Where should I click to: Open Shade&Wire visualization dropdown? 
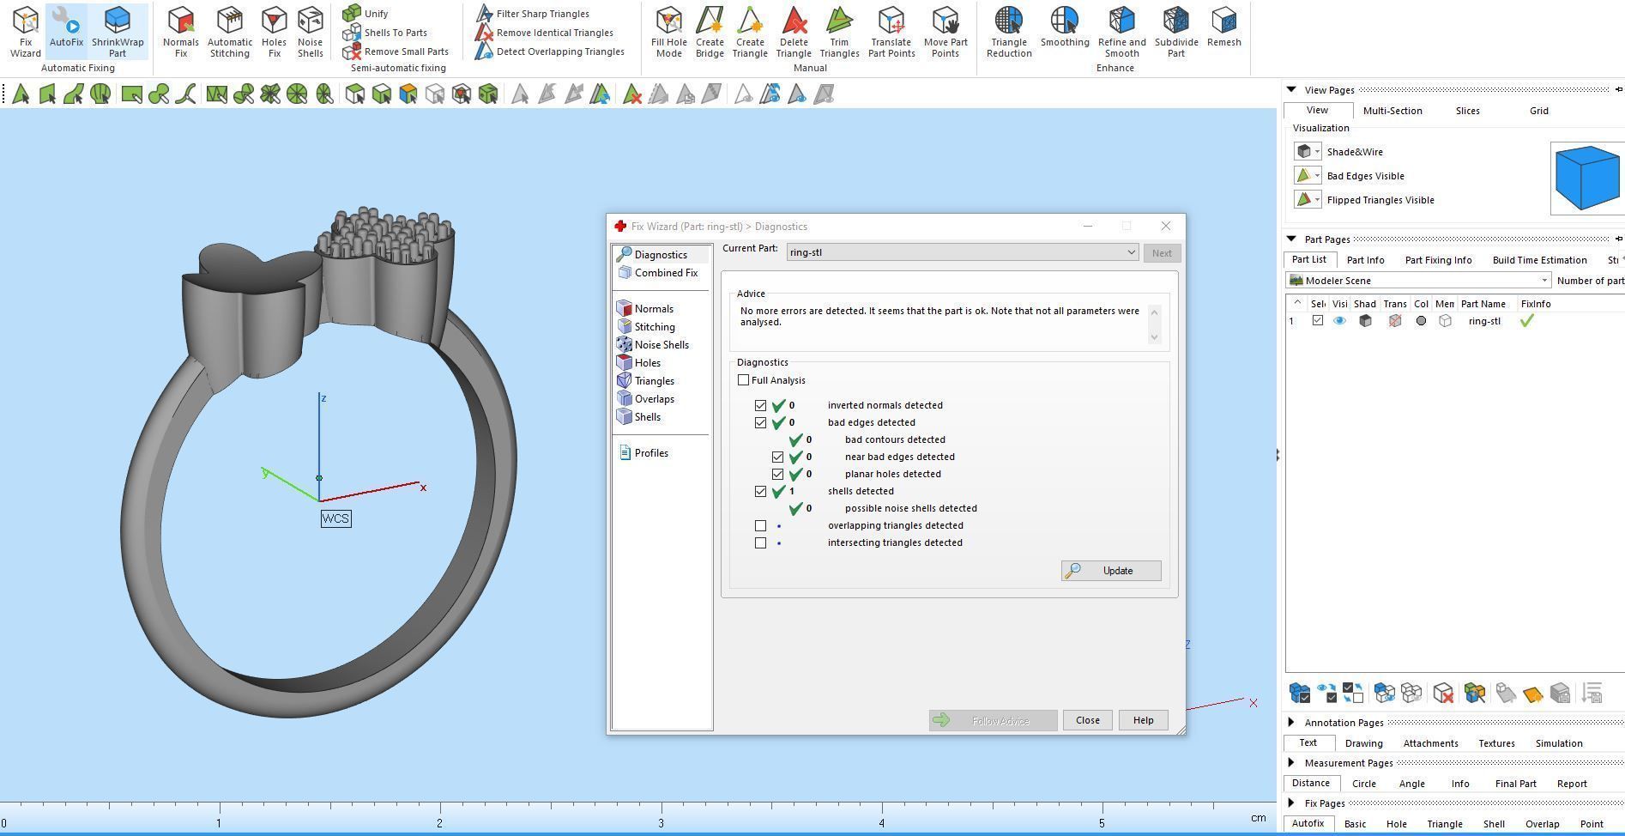click(x=1317, y=152)
